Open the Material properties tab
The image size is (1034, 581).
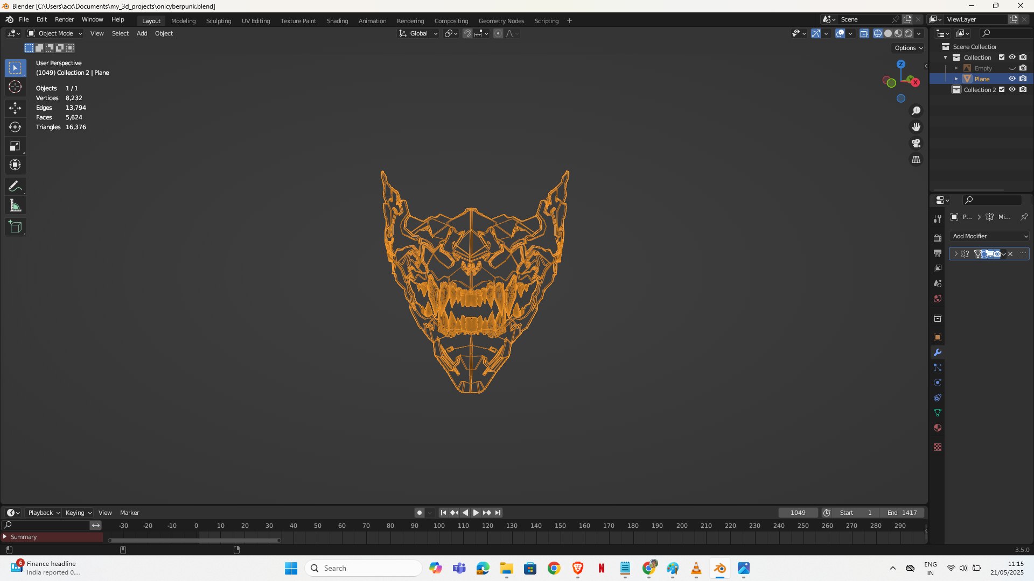938,428
